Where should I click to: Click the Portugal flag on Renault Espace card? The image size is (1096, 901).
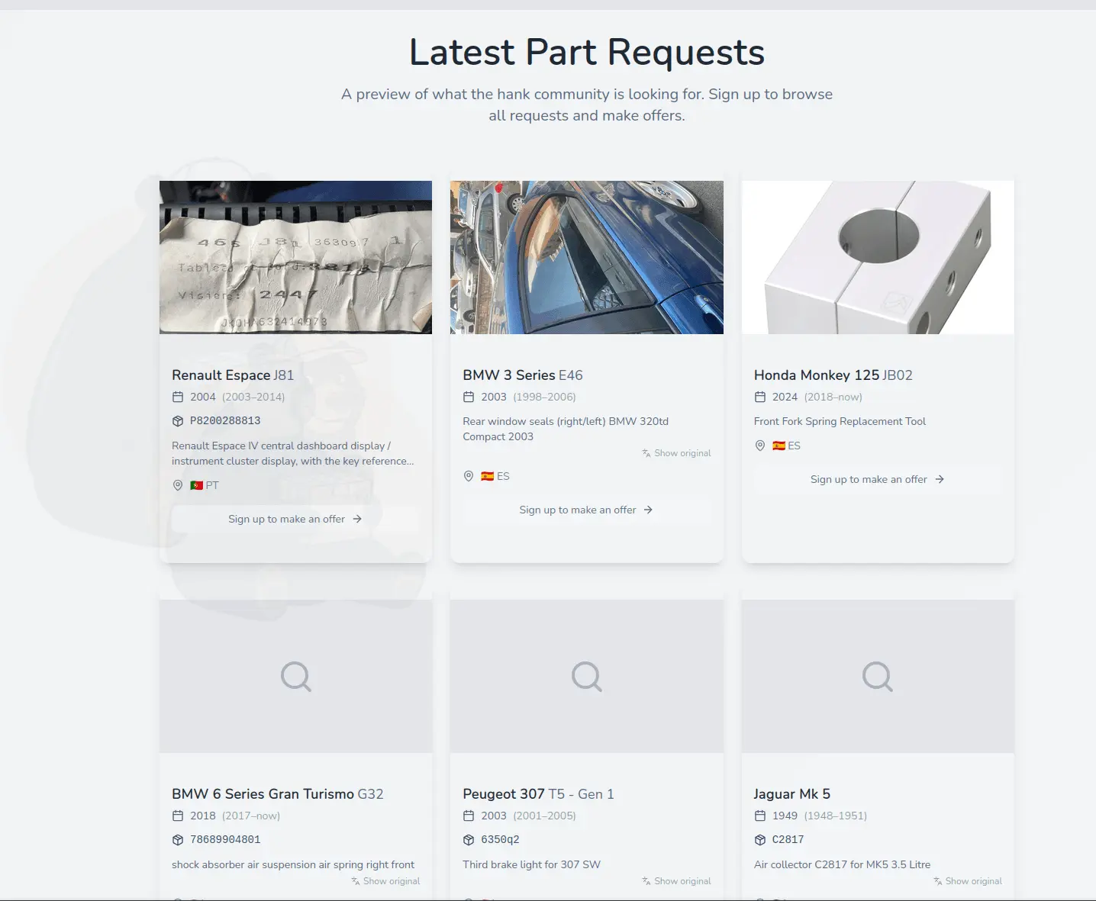pyautogui.click(x=196, y=485)
